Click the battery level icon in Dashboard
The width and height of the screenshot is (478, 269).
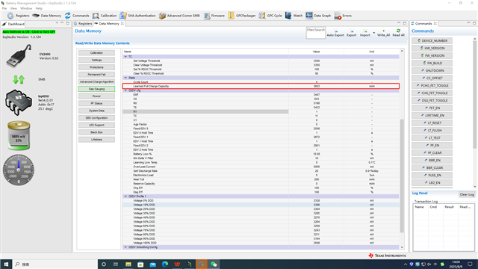point(19,135)
